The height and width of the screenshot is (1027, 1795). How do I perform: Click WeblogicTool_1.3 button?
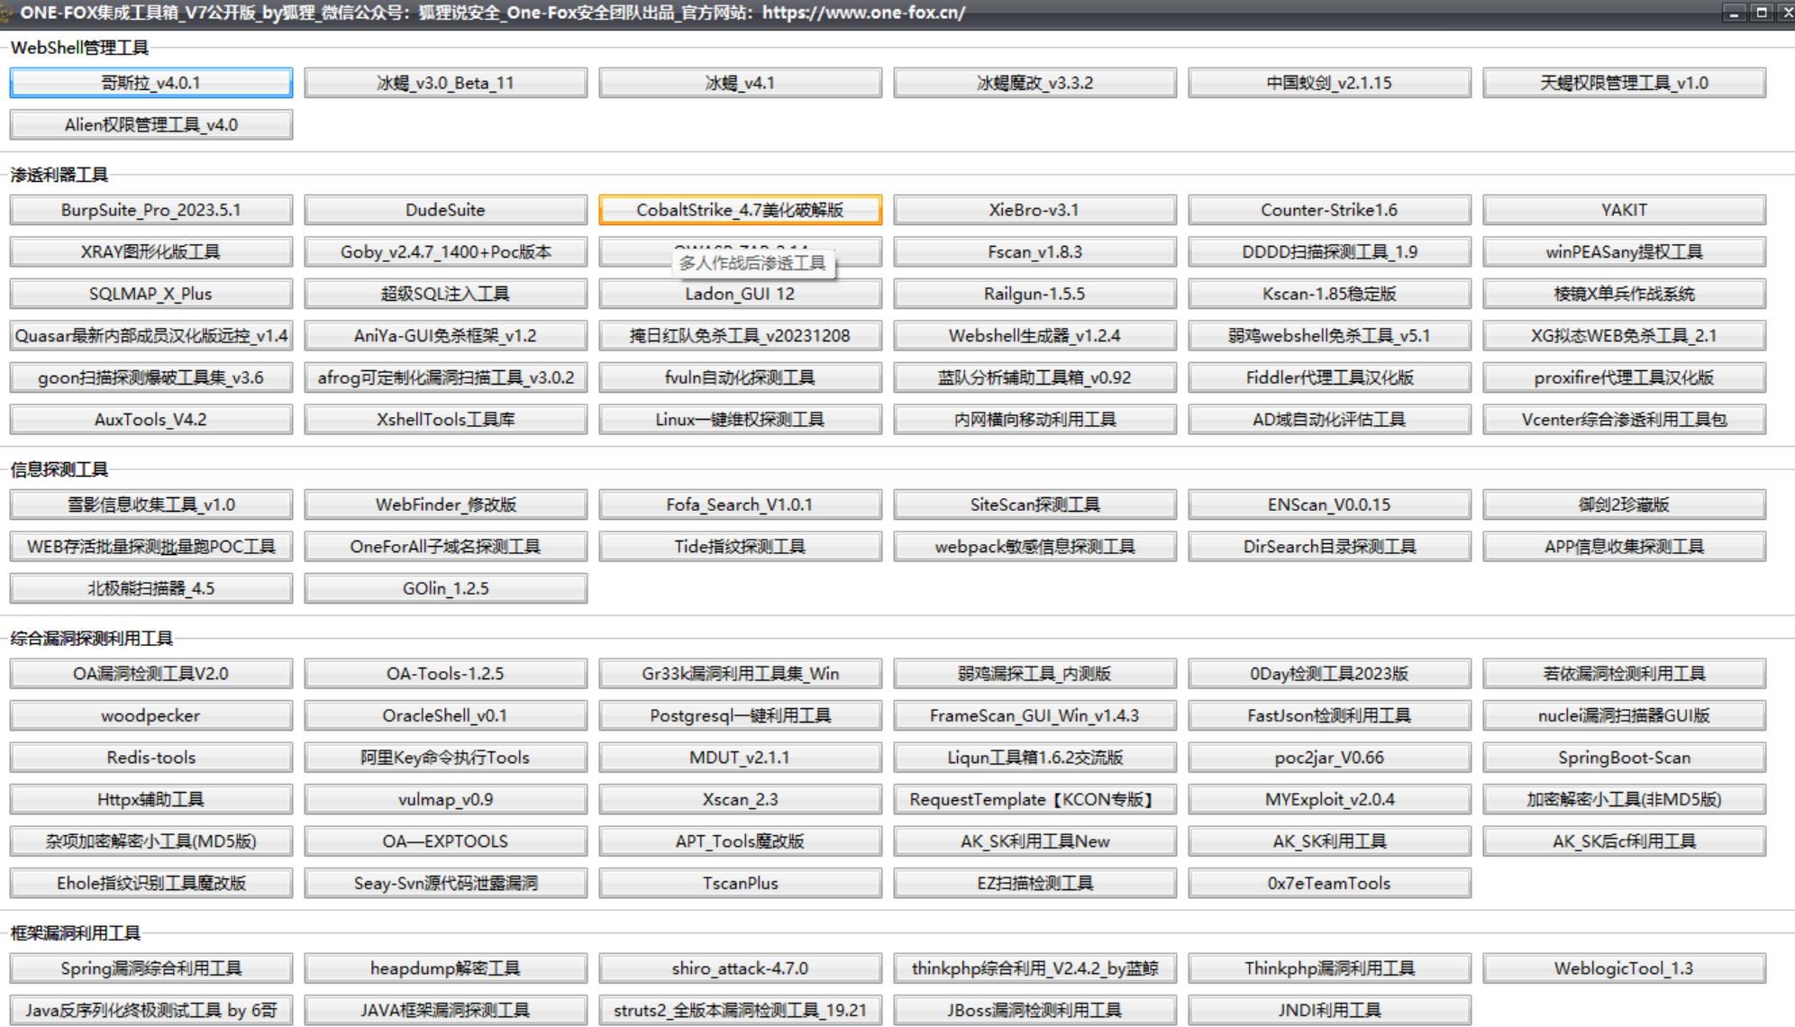(x=1624, y=968)
